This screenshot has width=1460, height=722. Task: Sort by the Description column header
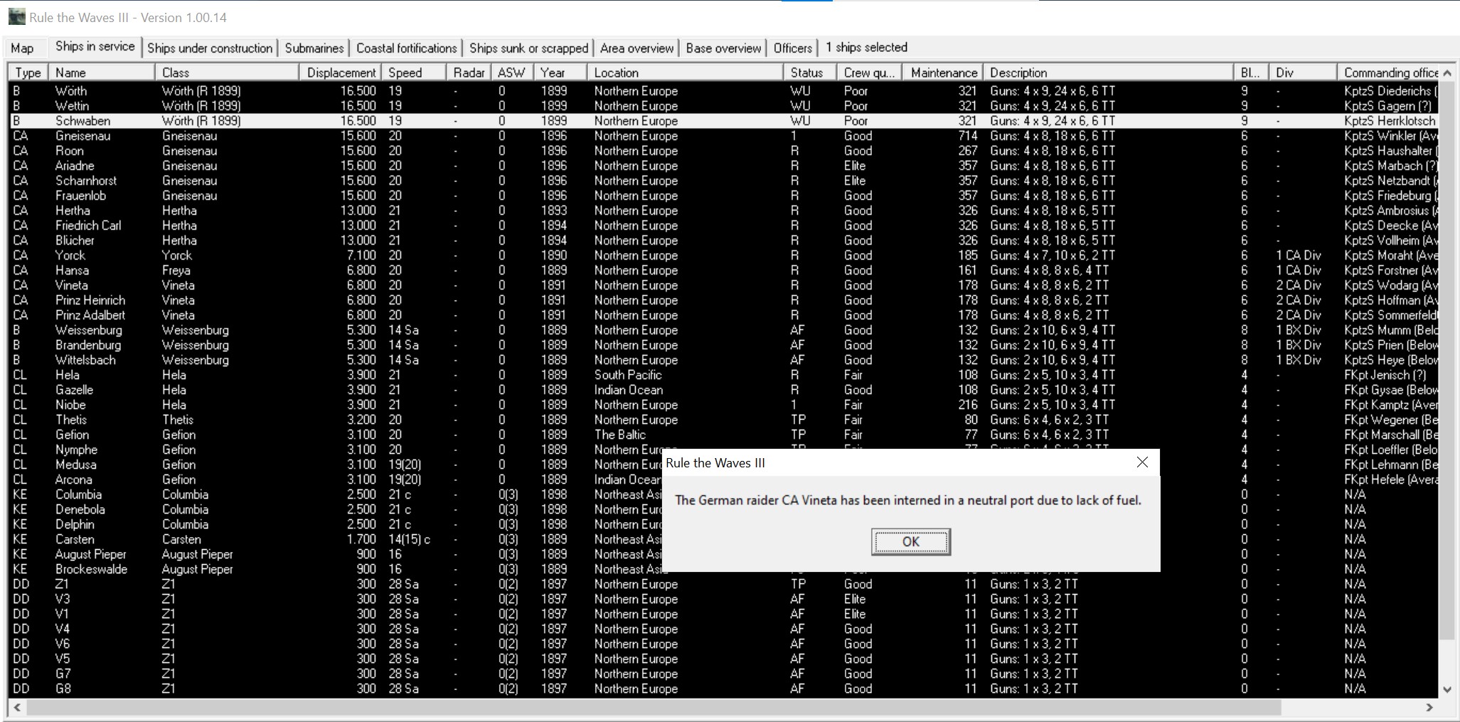(1108, 73)
